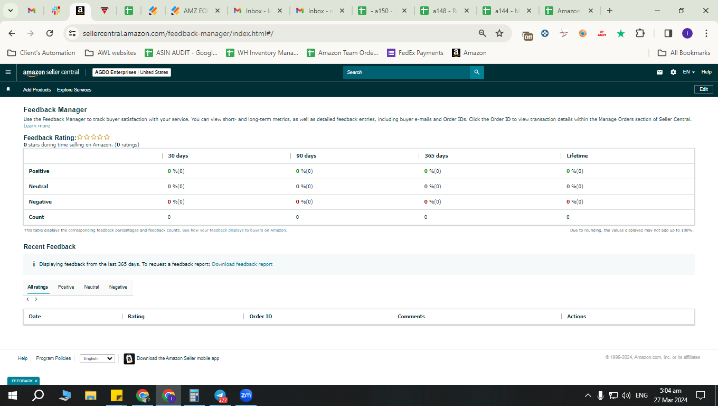Screen dimensions: 718x406
Task: Switch to the AMZ EOD browser tab
Action: point(195,11)
